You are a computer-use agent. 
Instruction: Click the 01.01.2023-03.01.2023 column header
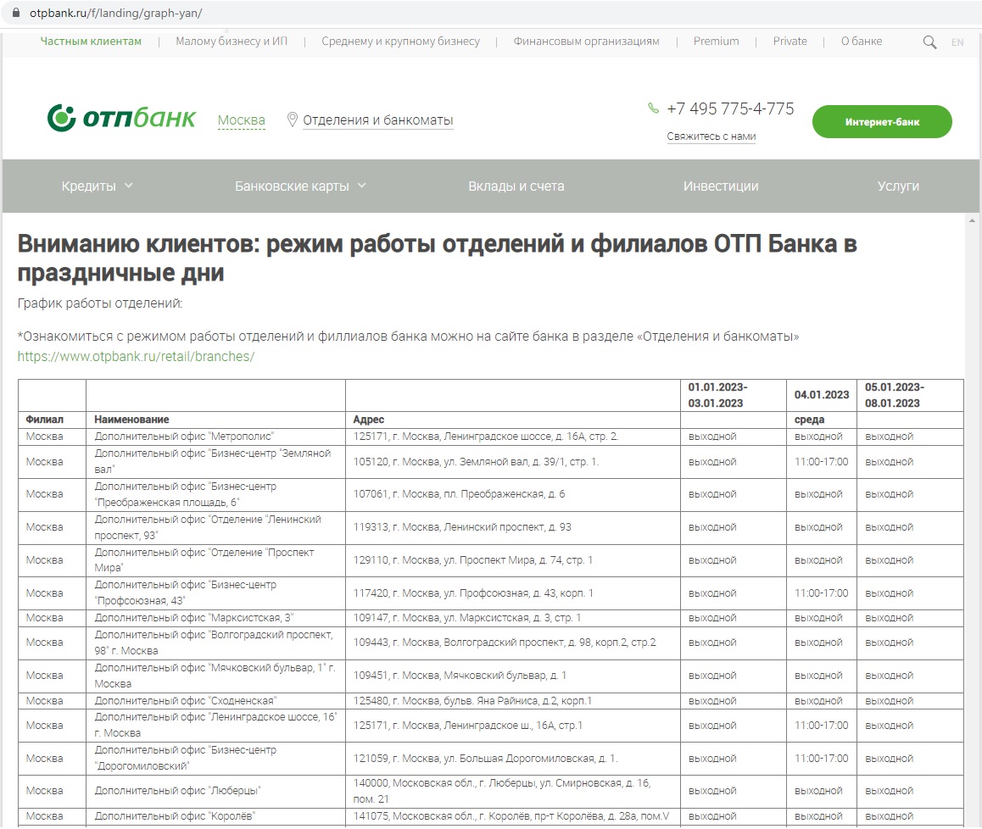click(x=717, y=395)
